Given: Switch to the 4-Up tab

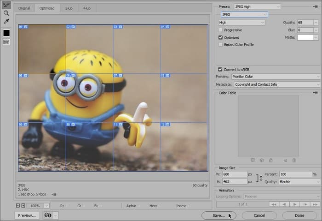Looking at the screenshot, I should coord(86,8).
